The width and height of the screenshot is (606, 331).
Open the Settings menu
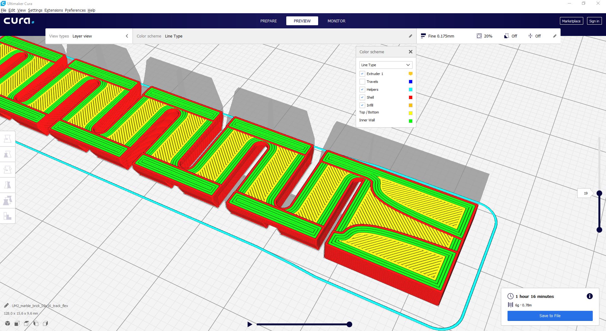[35, 10]
